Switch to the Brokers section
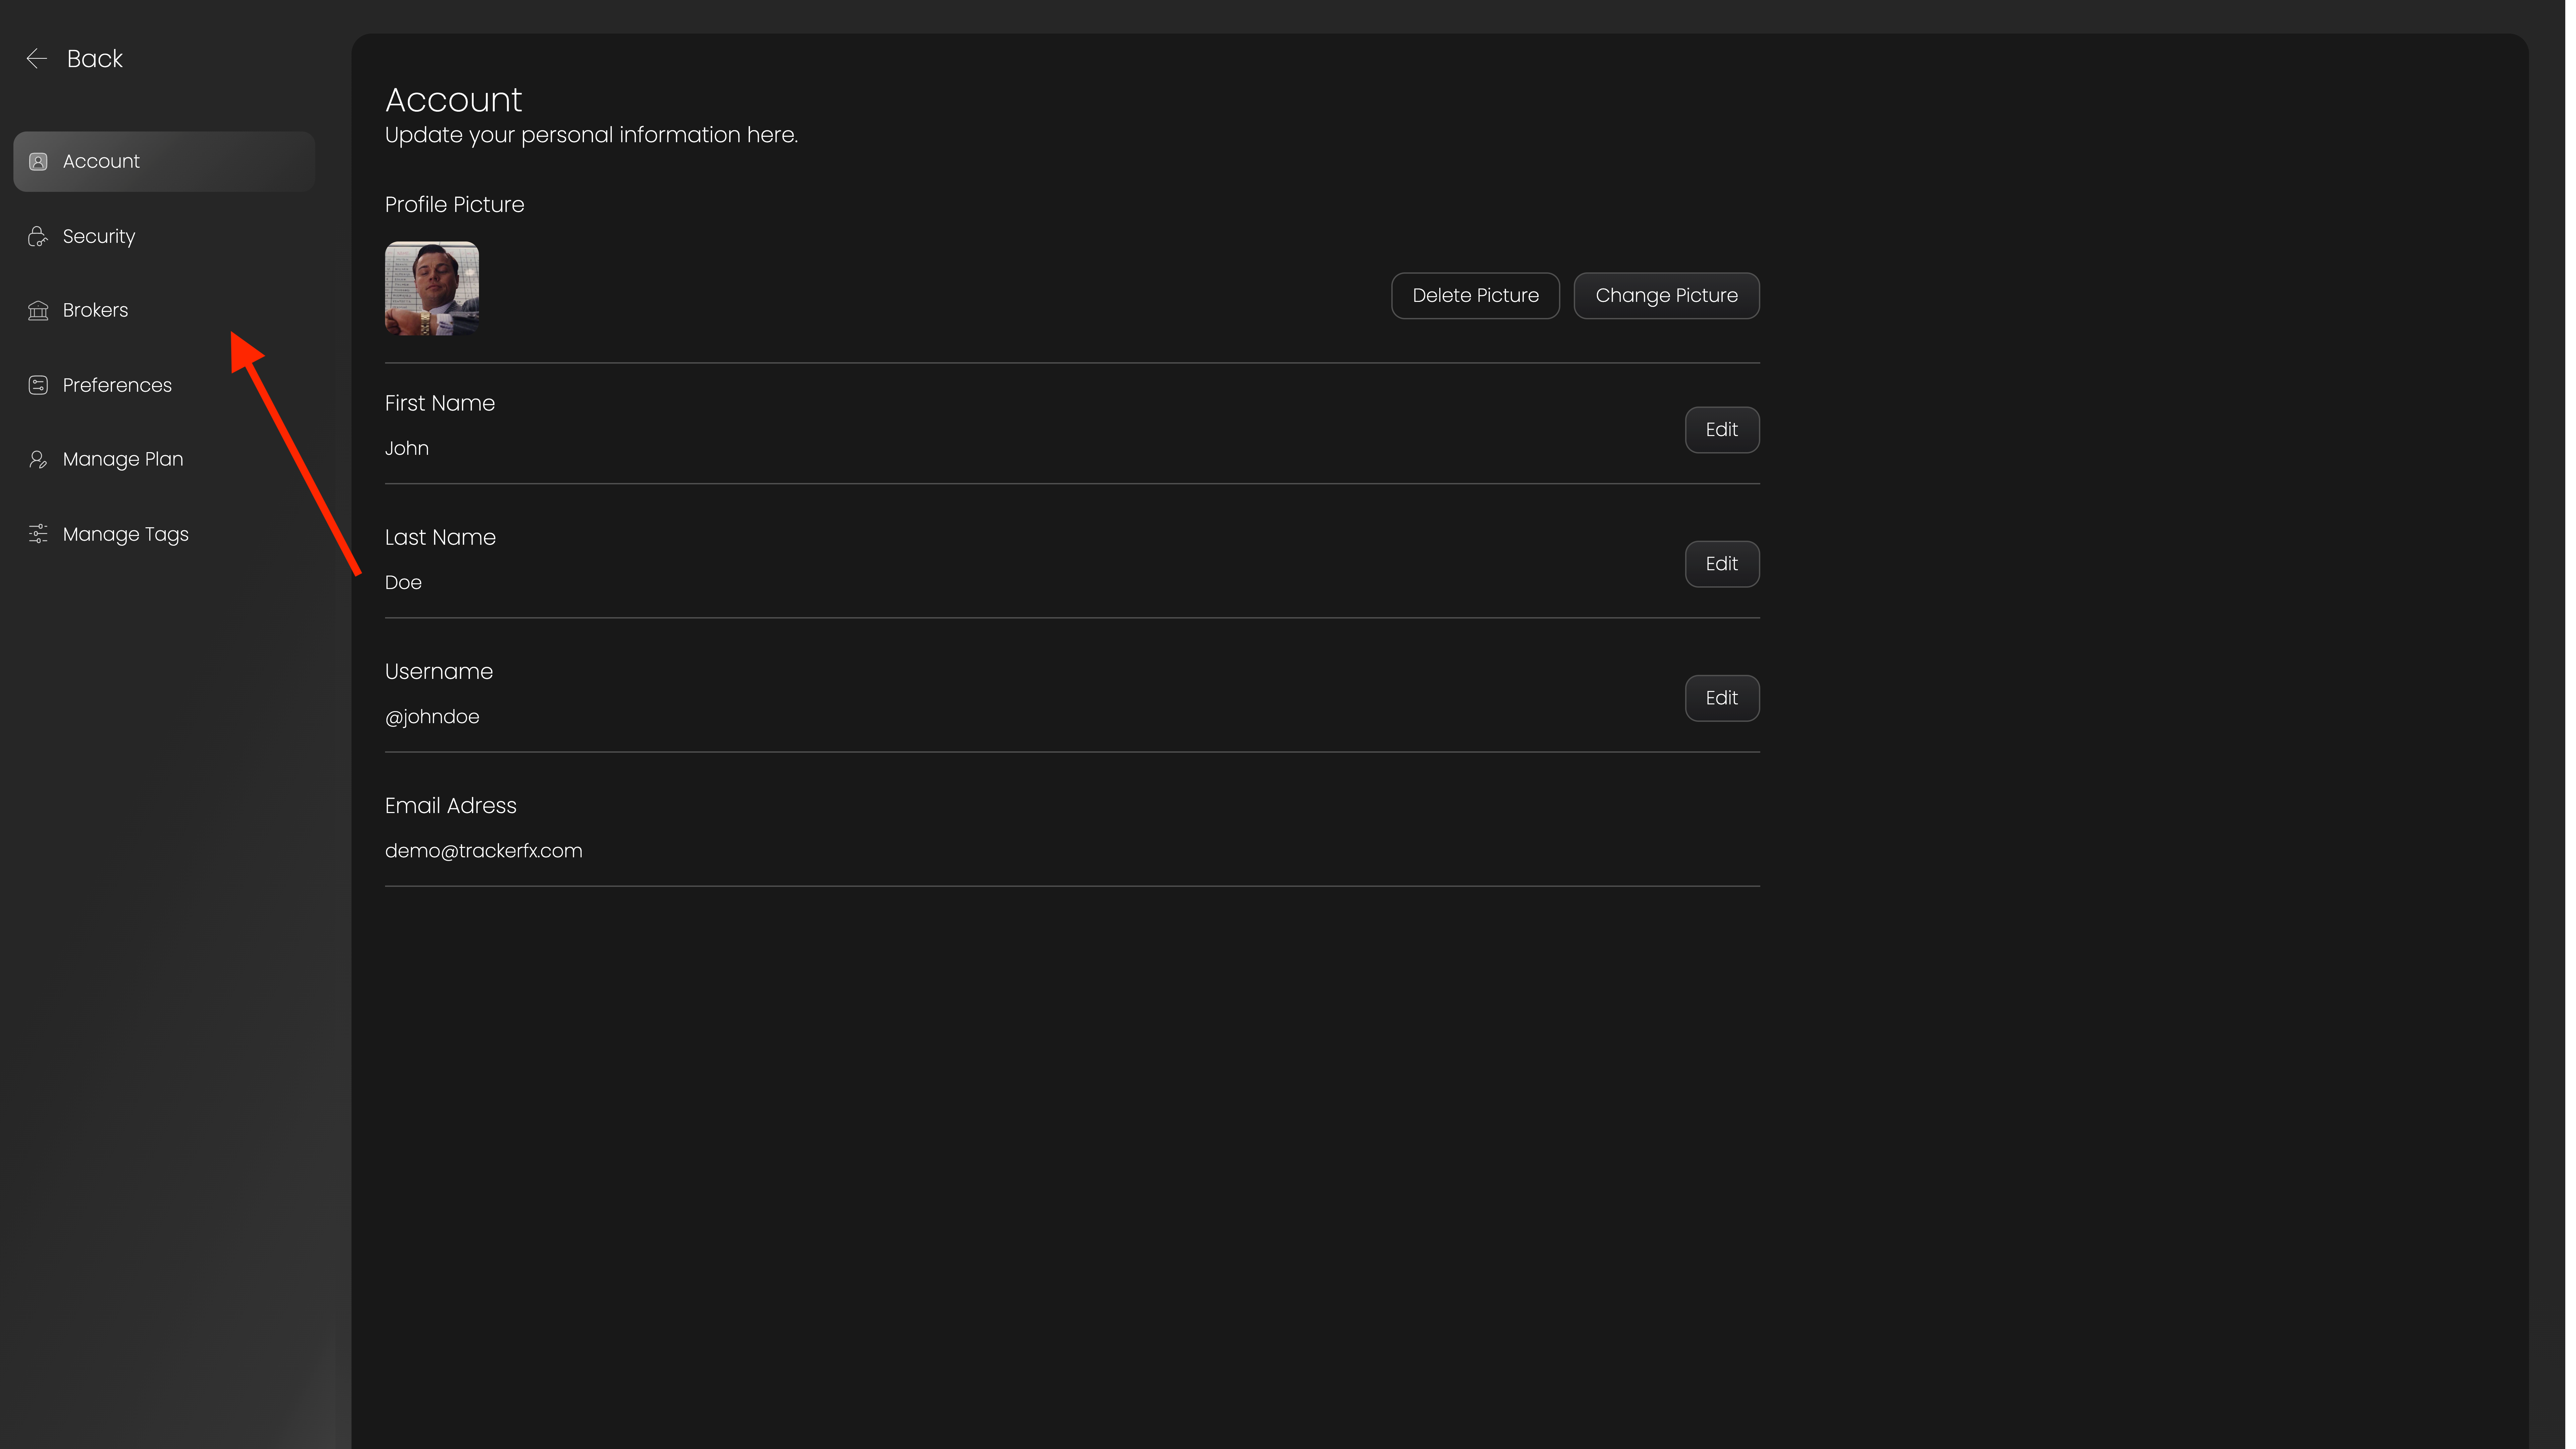This screenshot has width=2576, height=1449. click(95, 310)
